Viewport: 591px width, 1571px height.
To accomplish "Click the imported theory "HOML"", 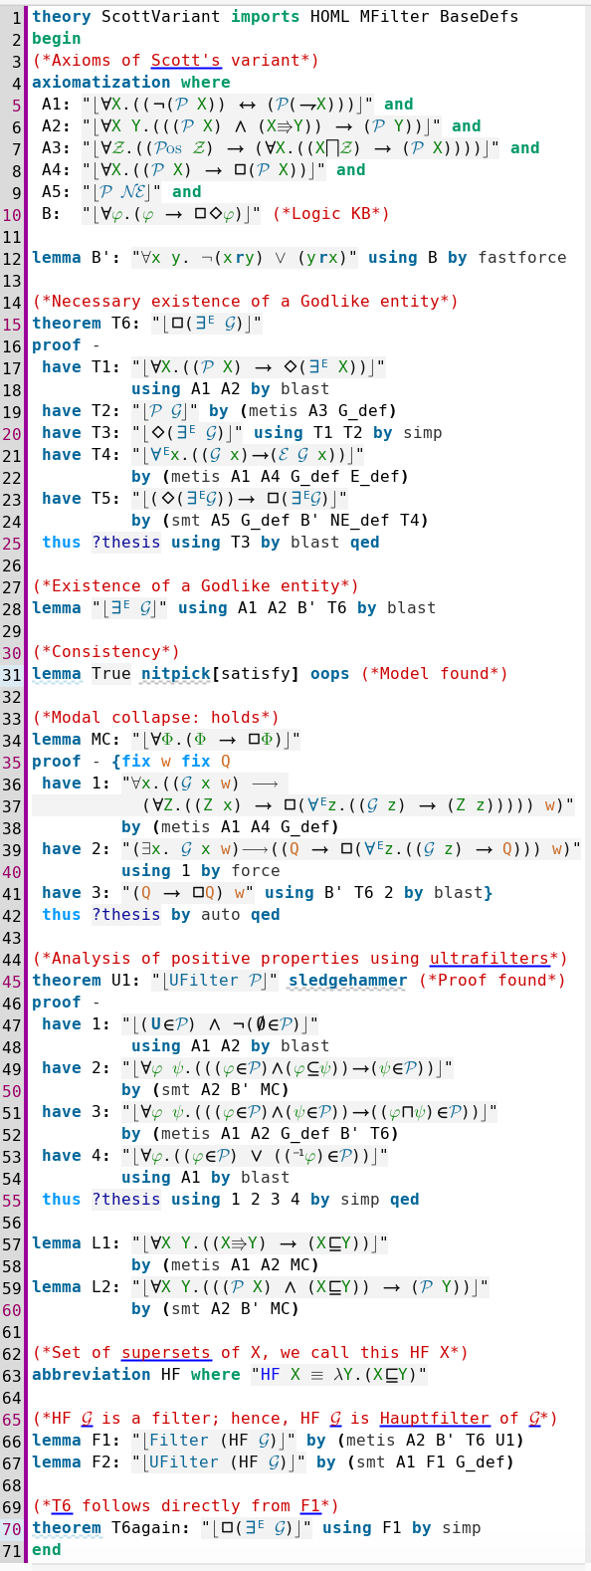I will click(x=330, y=17).
